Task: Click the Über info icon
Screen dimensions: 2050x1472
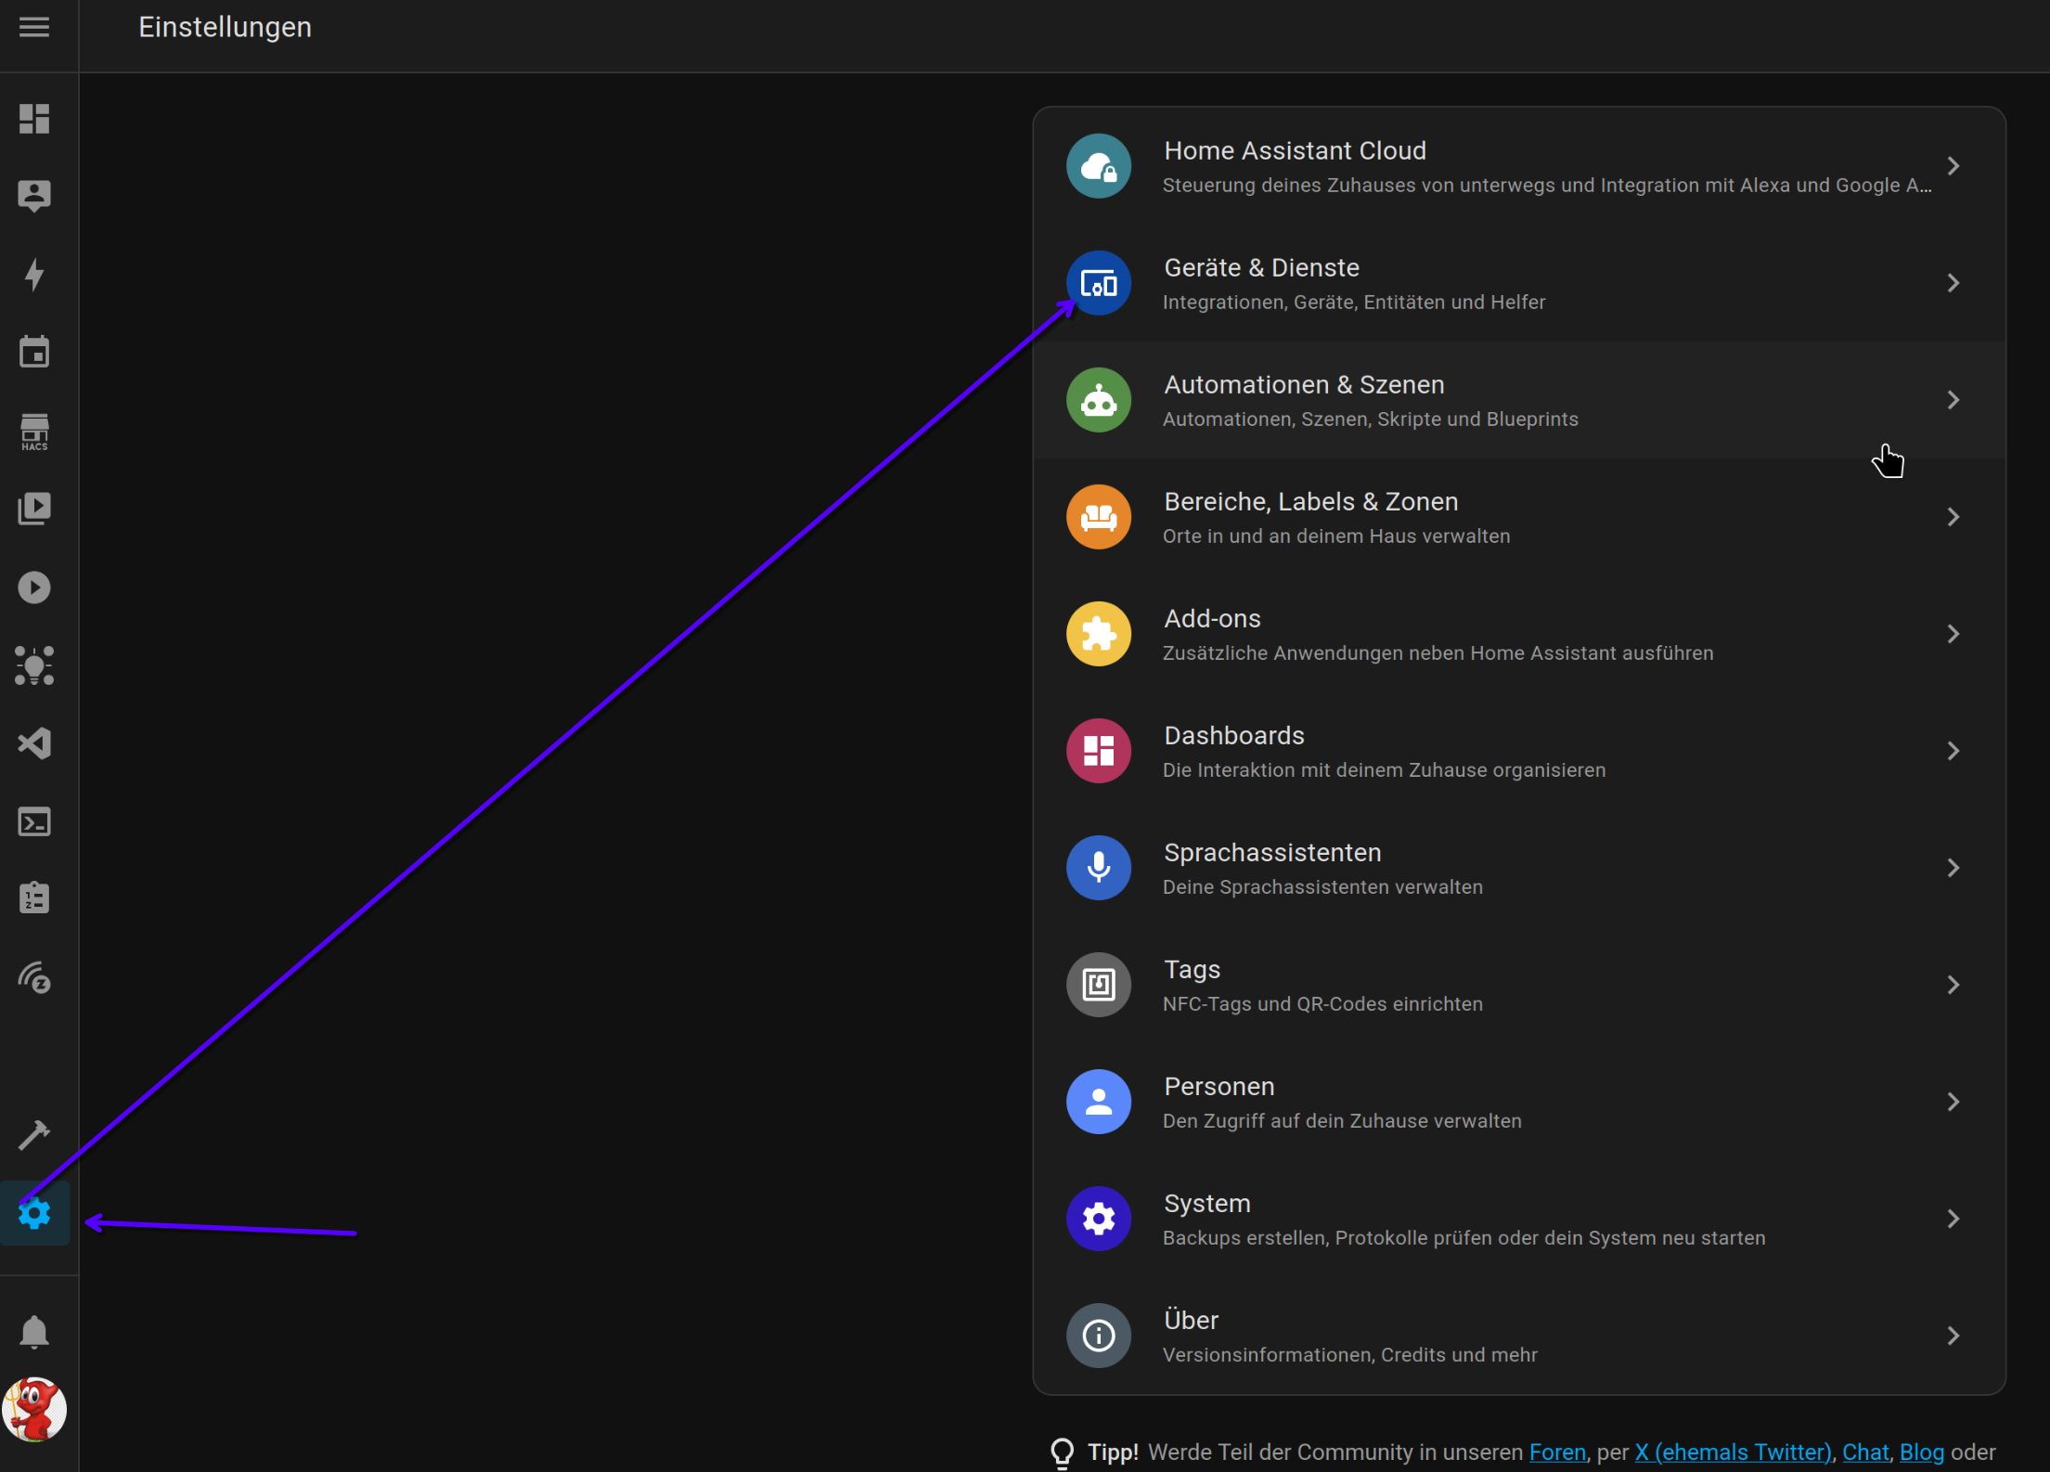Action: coord(1099,1336)
